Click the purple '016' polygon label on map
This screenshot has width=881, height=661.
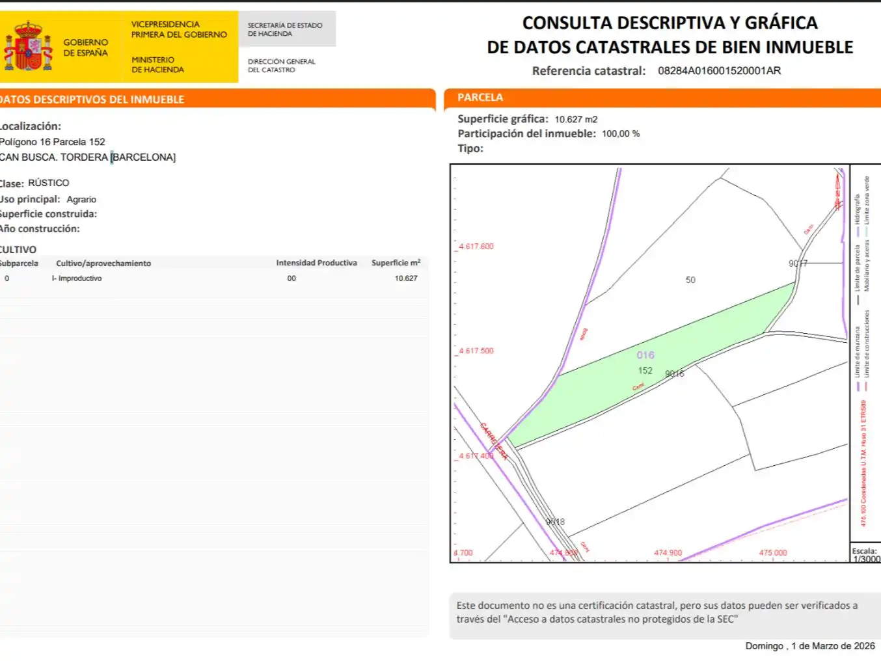(645, 355)
